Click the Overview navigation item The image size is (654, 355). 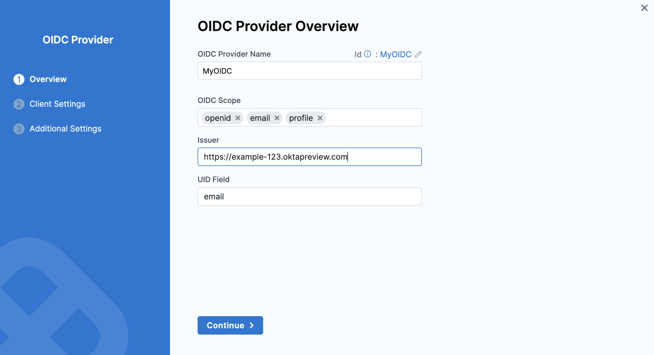click(48, 79)
